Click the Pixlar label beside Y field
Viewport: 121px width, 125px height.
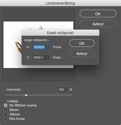57,57
